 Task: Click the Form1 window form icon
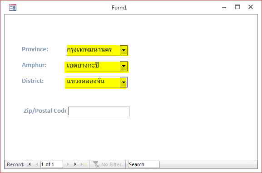point(13,8)
